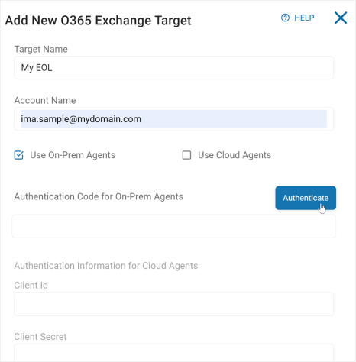Uncheck the Use On-Prem Agents checkbox
356x362 pixels.
[x=18, y=155]
